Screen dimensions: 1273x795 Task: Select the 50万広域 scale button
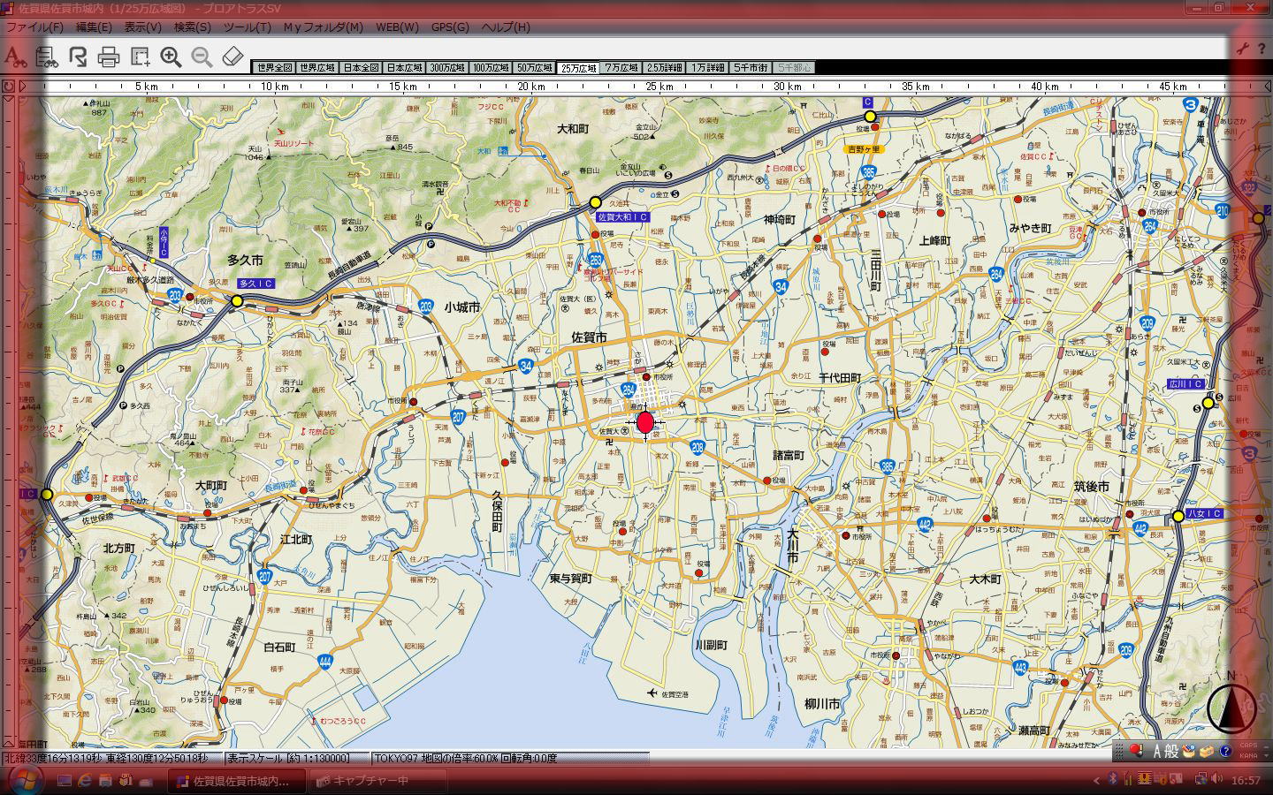(534, 68)
